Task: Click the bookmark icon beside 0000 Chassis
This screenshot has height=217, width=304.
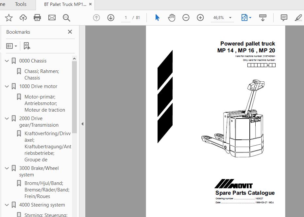Action: coord(14,61)
